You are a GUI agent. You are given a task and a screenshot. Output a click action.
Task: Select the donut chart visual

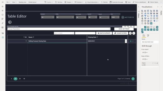click(x=154, y=16)
